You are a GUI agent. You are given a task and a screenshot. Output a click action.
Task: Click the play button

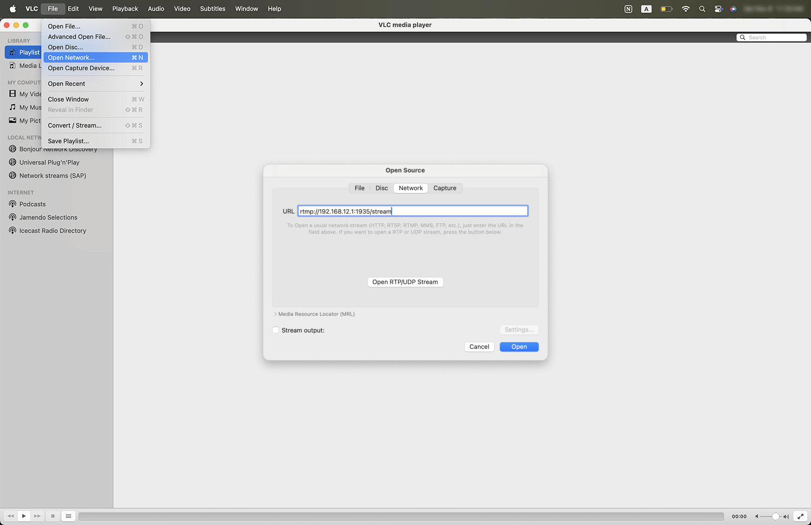[x=24, y=516]
